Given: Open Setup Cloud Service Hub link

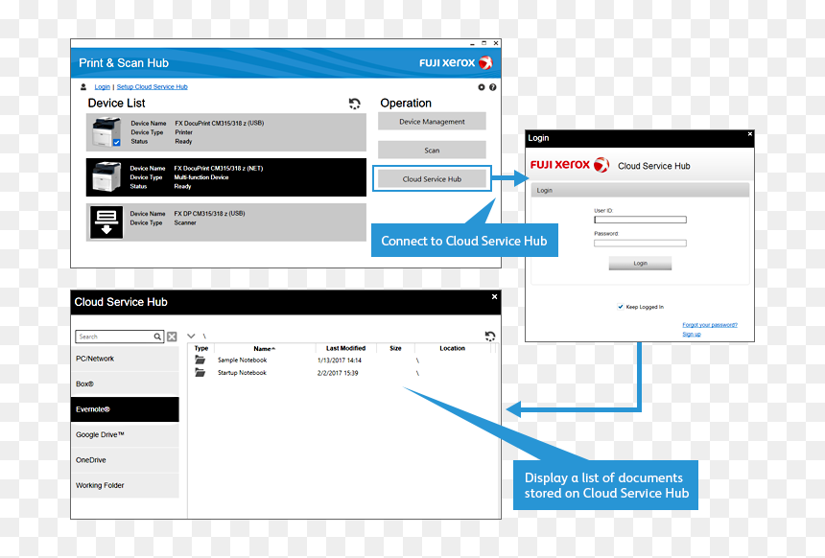Looking at the screenshot, I should point(153,87).
